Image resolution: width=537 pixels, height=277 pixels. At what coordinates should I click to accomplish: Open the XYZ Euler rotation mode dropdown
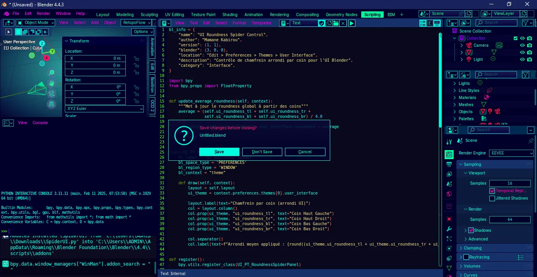(x=104, y=109)
